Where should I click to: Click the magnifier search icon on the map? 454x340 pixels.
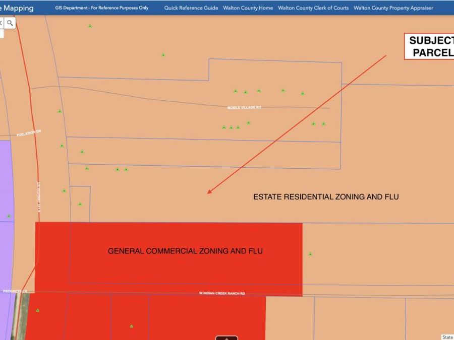10,23
